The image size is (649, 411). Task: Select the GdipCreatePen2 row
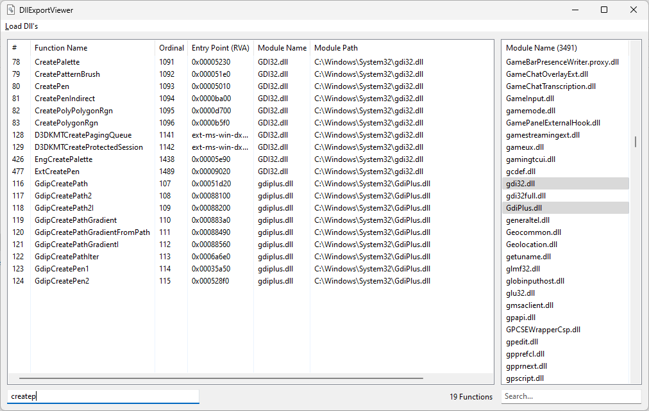(250, 281)
